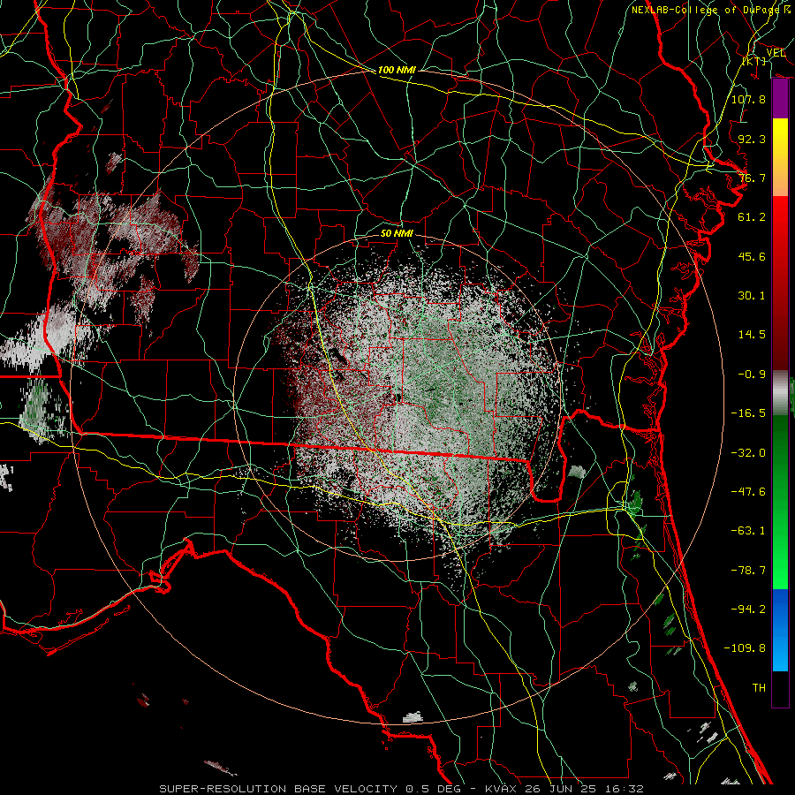The image size is (795, 795).
Task: Select the -78.7 scale value
Action: pos(748,571)
